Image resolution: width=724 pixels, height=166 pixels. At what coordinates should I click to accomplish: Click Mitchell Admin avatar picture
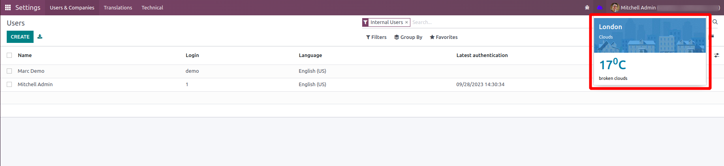click(x=615, y=7)
